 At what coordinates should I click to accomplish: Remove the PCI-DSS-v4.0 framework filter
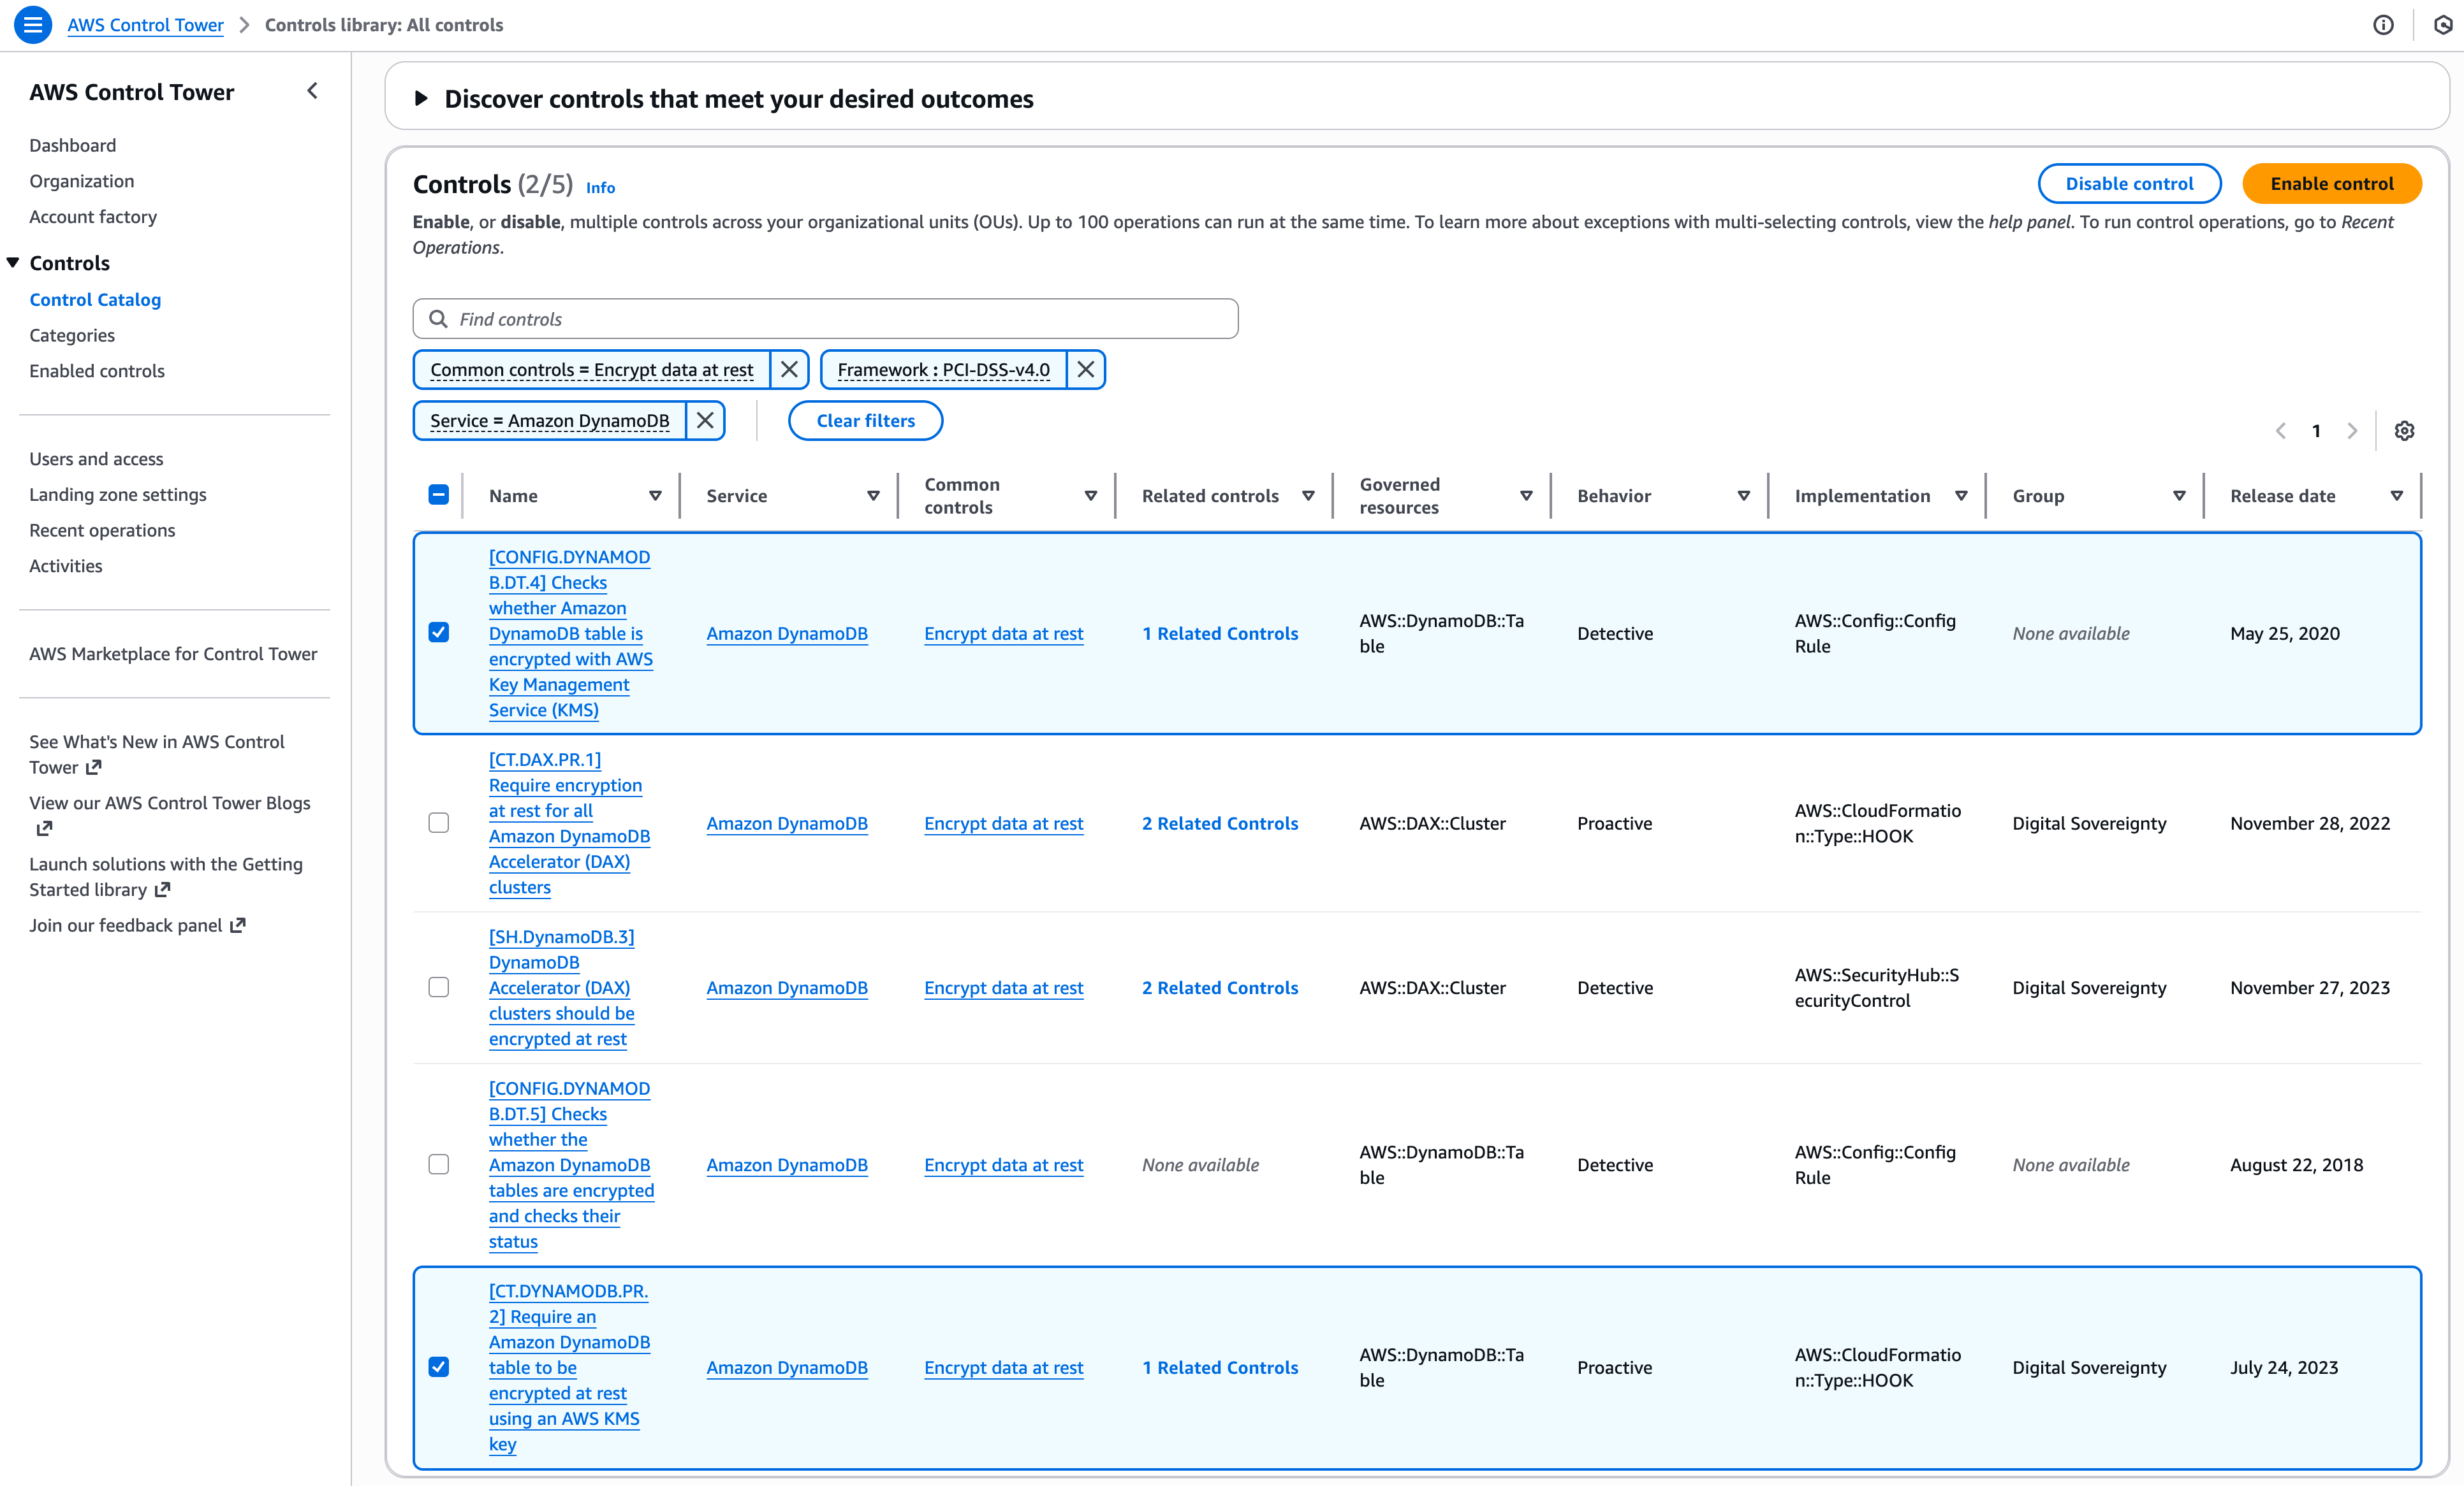click(x=1086, y=370)
